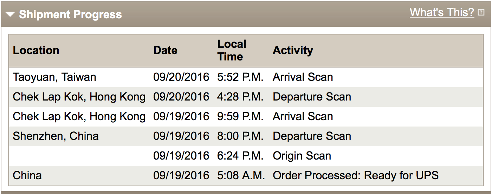
Task: Click the 6:24 P.M. time cell
Action: pyautogui.click(x=240, y=156)
